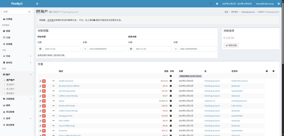The image size is (284, 136).
Task: Click the help question mark icon
Action: (x=217, y=4)
